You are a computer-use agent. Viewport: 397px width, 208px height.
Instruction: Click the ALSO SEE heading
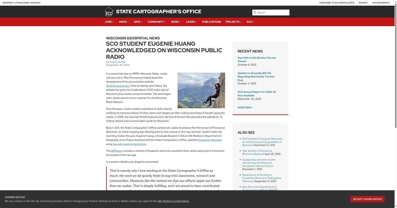click(x=246, y=133)
